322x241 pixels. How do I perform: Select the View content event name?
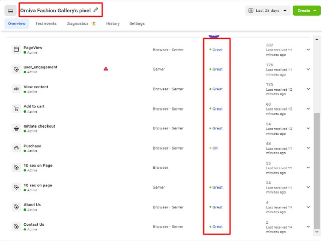click(36, 87)
